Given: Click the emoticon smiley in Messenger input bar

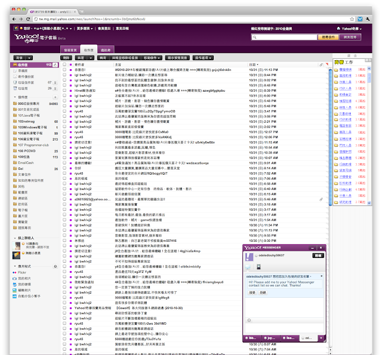Looking at the screenshot, I should [249, 320].
